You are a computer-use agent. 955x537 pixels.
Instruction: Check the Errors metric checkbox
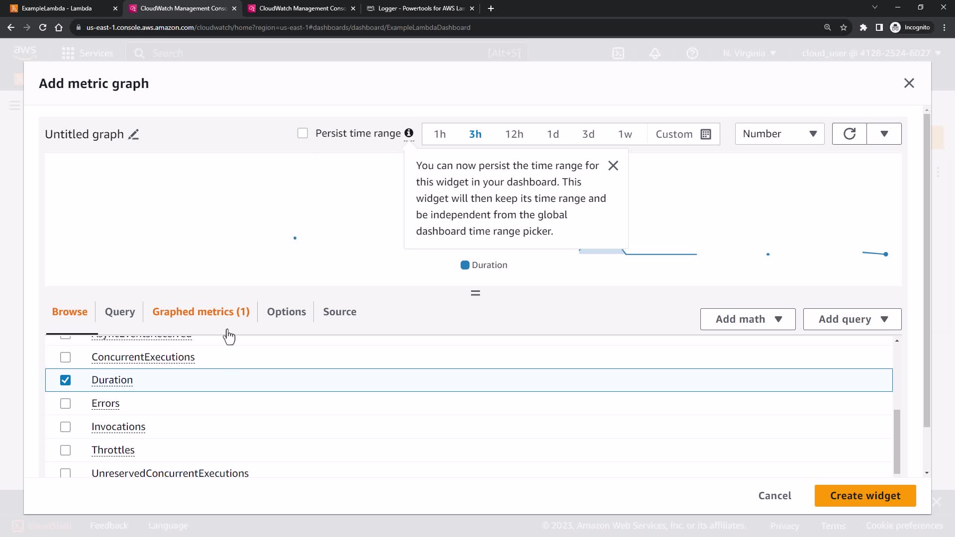(65, 403)
